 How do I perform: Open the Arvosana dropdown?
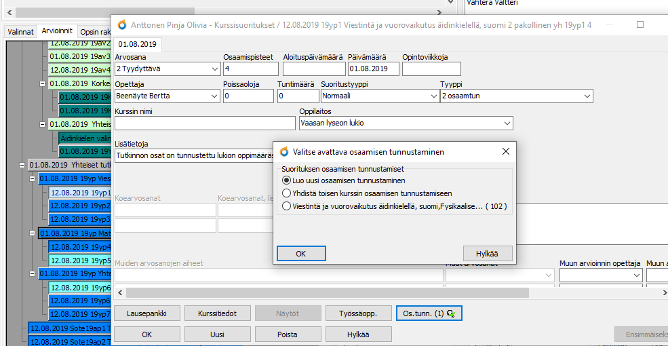tap(214, 69)
